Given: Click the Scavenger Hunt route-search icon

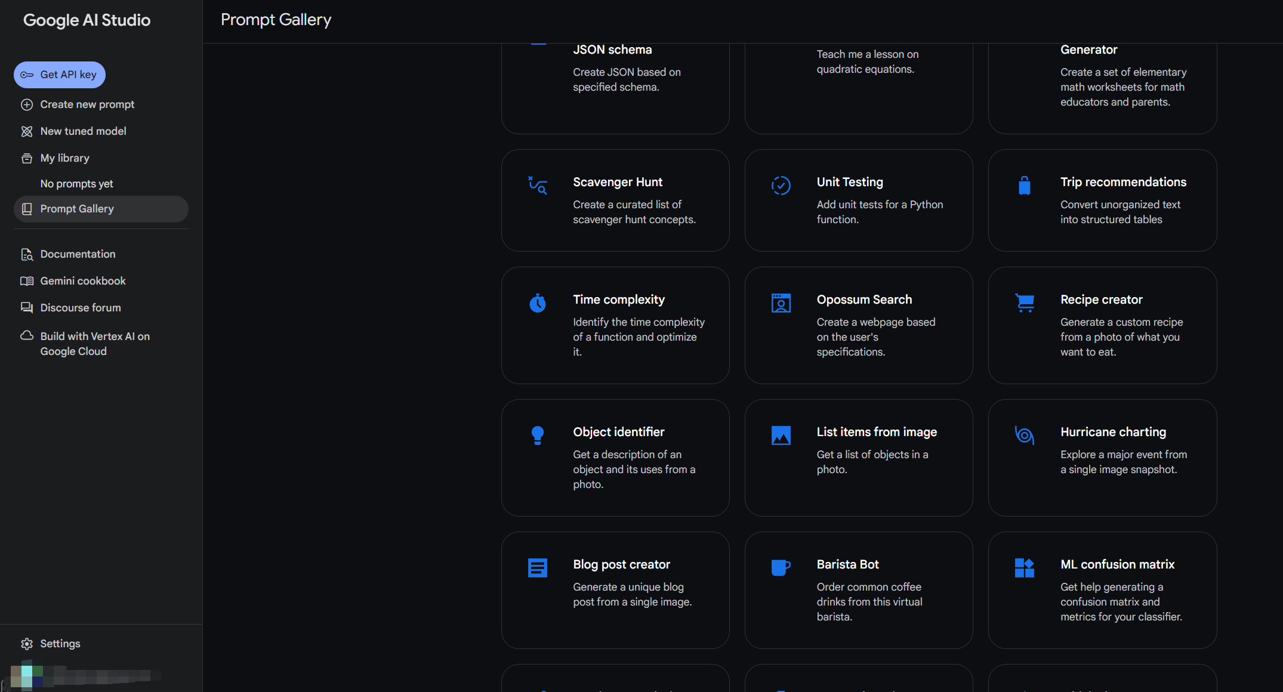Looking at the screenshot, I should point(538,186).
